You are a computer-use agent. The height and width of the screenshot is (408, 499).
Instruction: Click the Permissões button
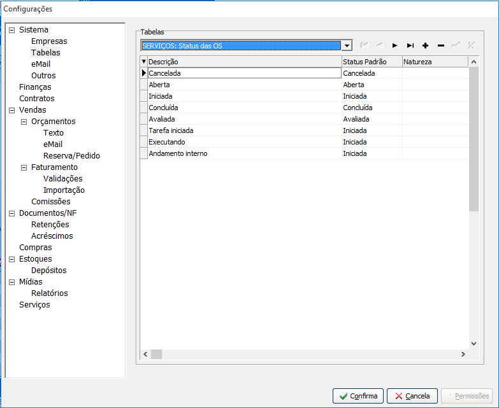click(x=467, y=396)
